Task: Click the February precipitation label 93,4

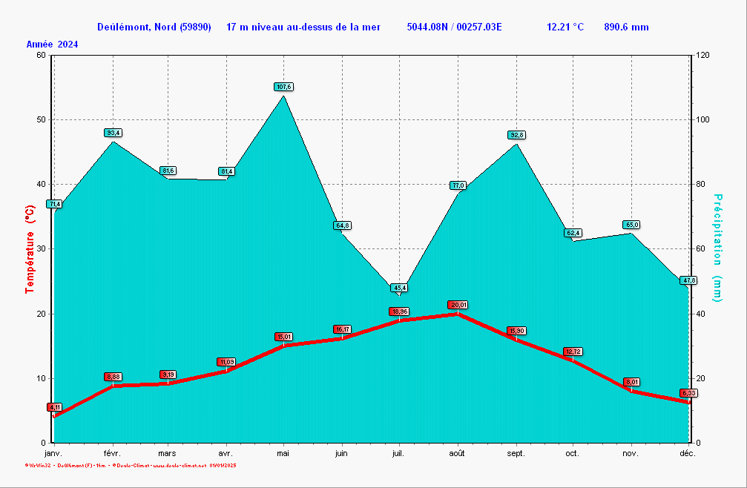Action: point(113,133)
